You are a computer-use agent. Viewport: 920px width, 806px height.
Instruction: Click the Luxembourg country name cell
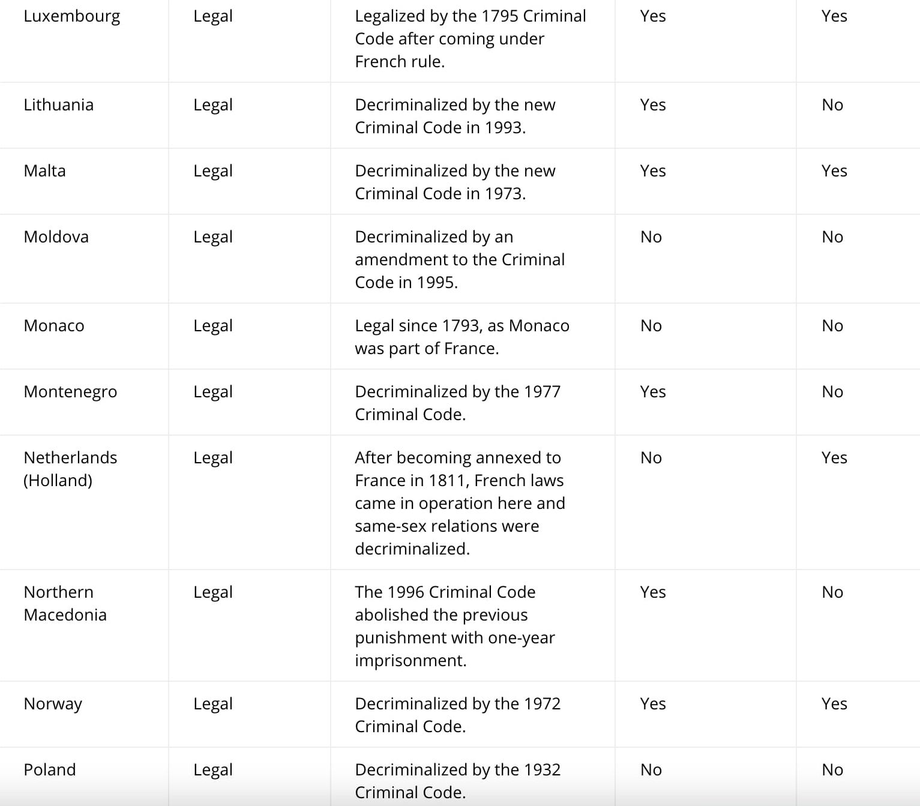point(71,16)
